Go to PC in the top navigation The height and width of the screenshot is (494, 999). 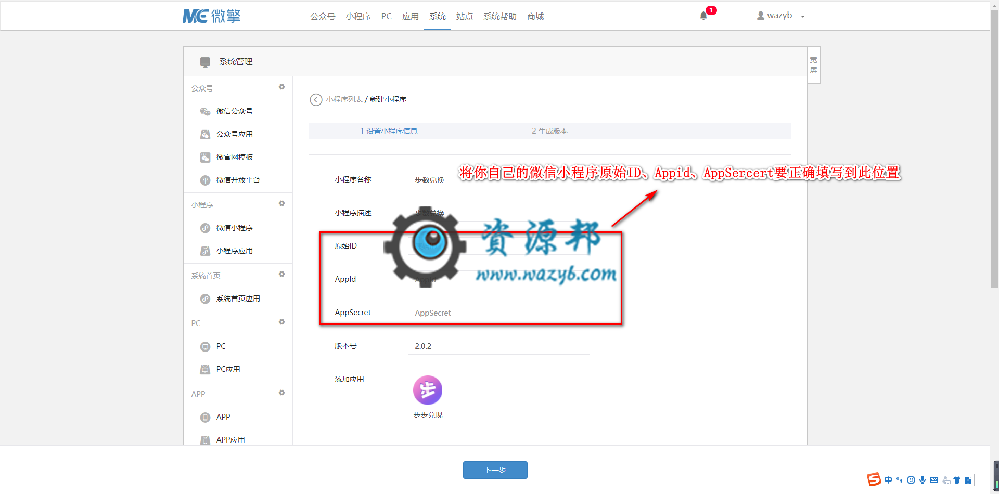(386, 17)
